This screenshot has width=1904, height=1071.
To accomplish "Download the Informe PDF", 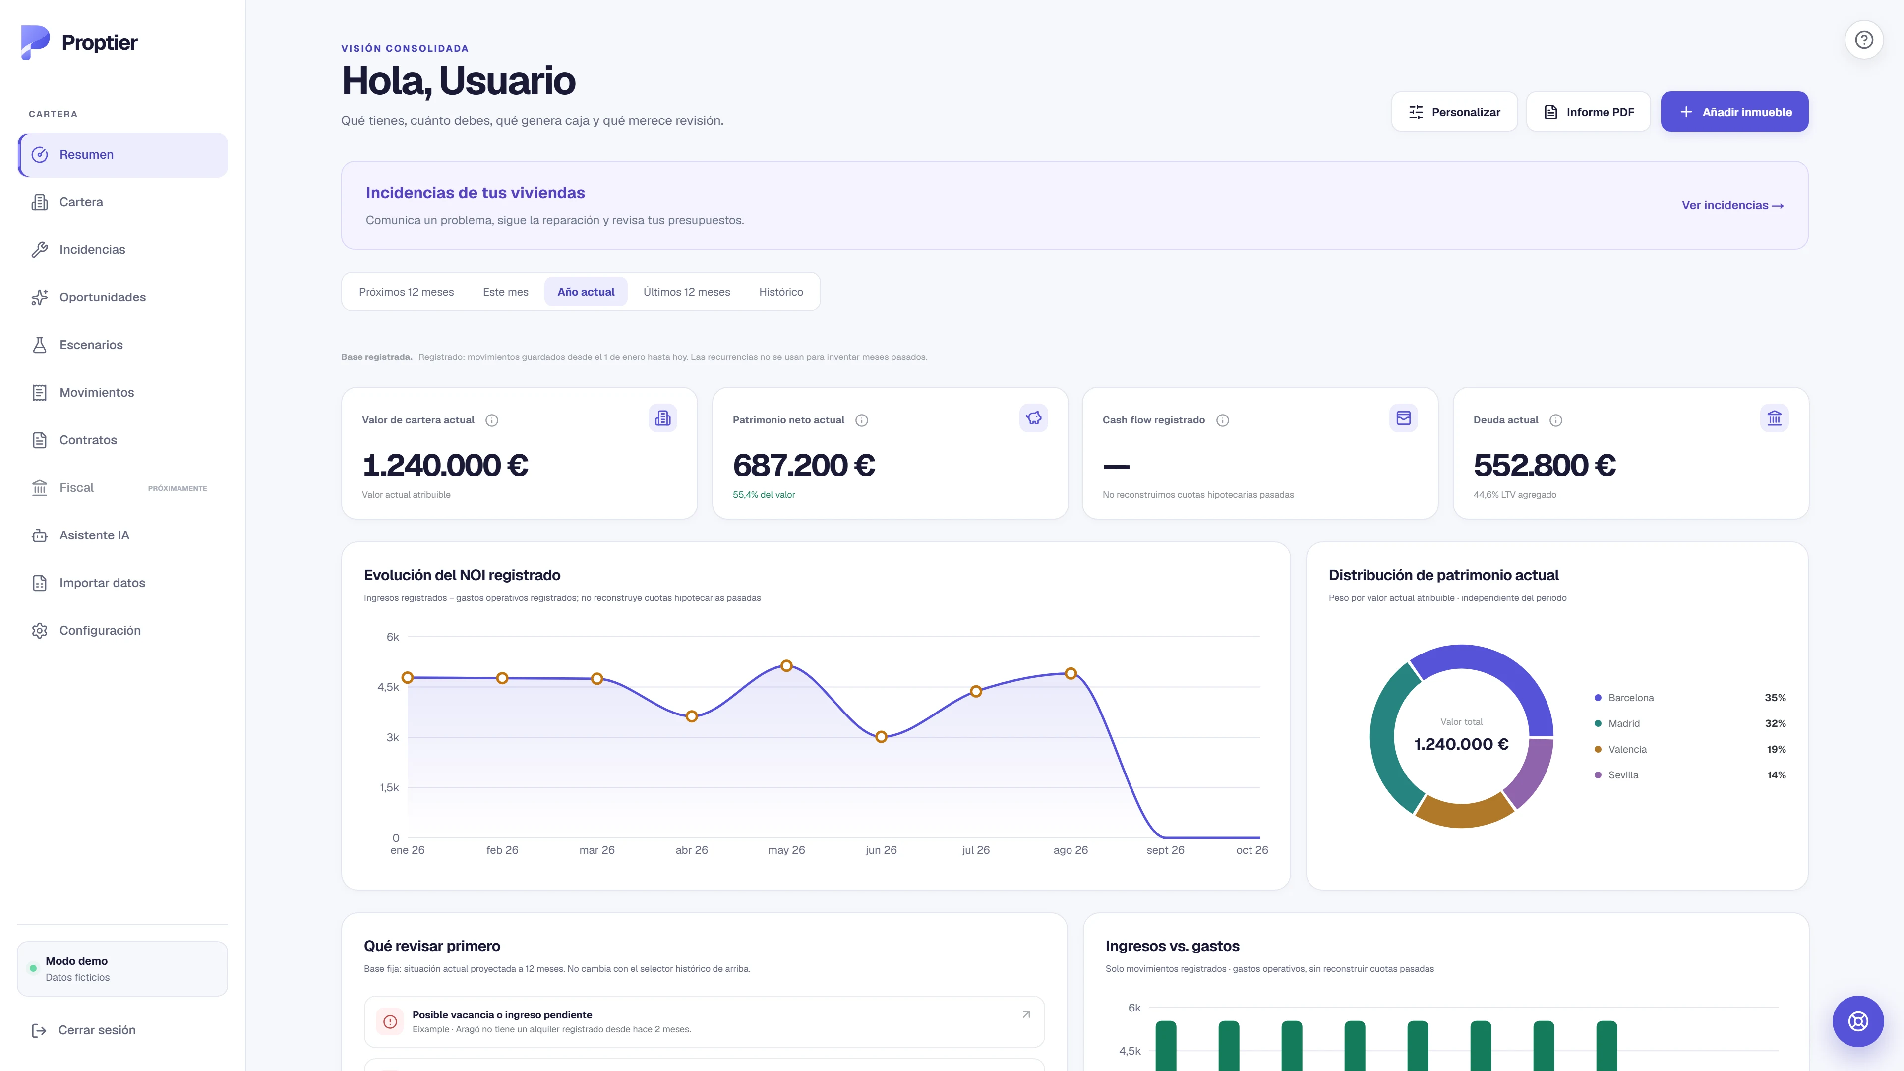I will [x=1588, y=112].
